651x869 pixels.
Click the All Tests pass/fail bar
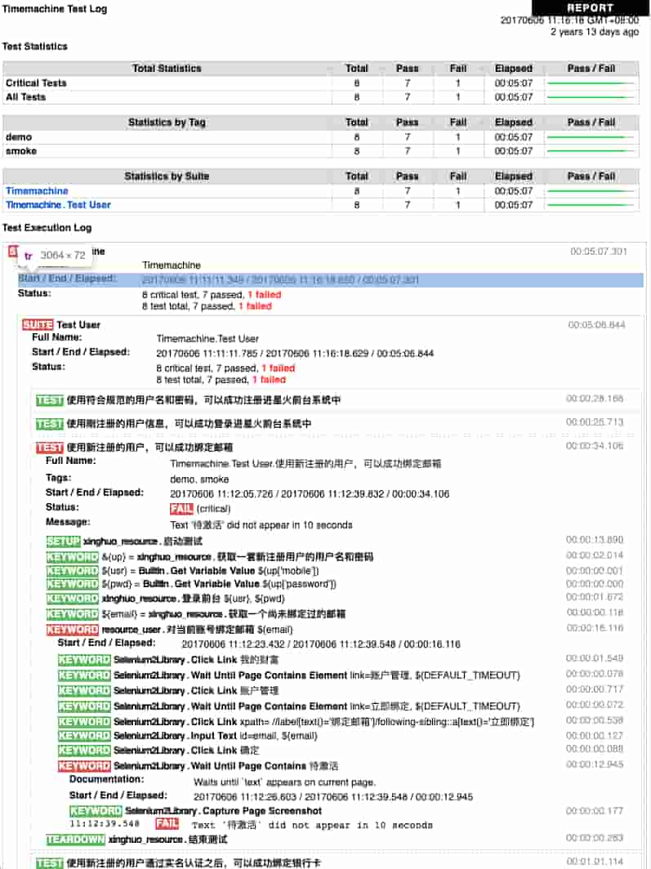click(x=591, y=97)
